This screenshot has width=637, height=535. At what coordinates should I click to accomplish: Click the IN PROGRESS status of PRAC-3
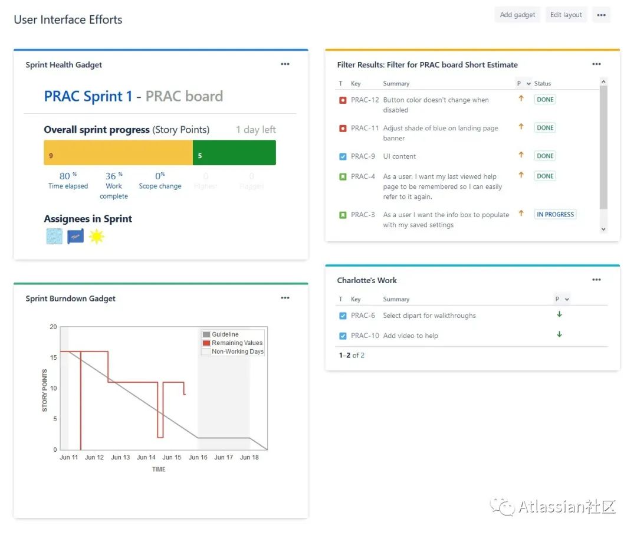coord(555,215)
